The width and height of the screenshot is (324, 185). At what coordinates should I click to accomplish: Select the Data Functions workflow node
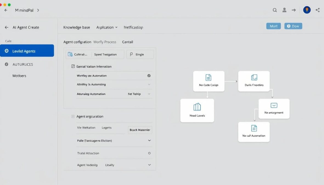(x=254, y=81)
